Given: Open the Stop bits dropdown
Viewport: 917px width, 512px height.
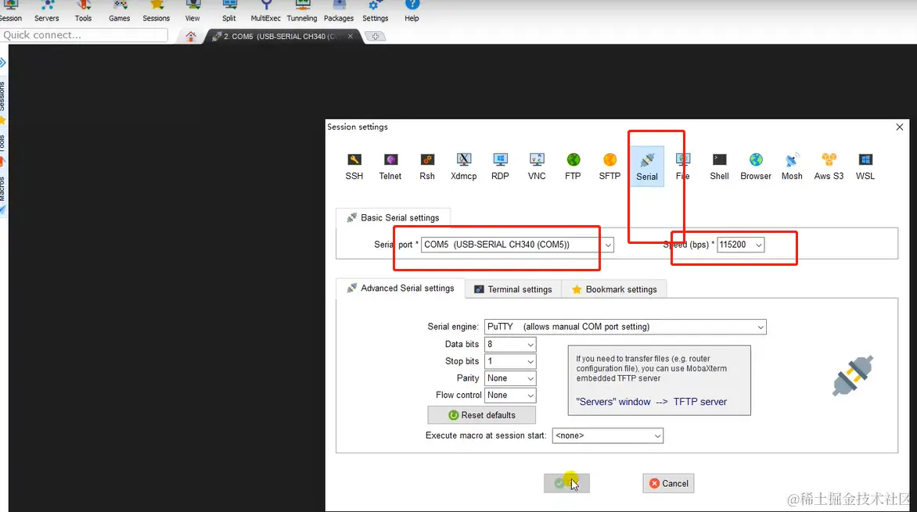Looking at the screenshot, I should click(530, 361).
